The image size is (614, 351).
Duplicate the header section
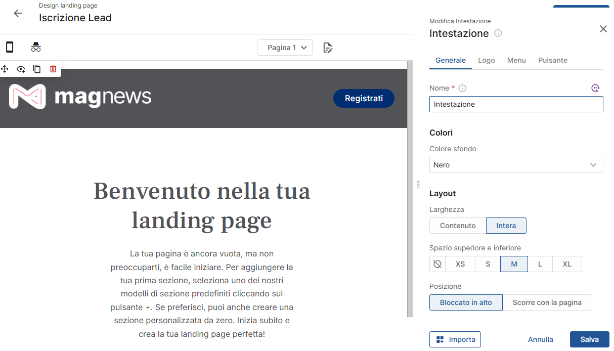point(37,69)
